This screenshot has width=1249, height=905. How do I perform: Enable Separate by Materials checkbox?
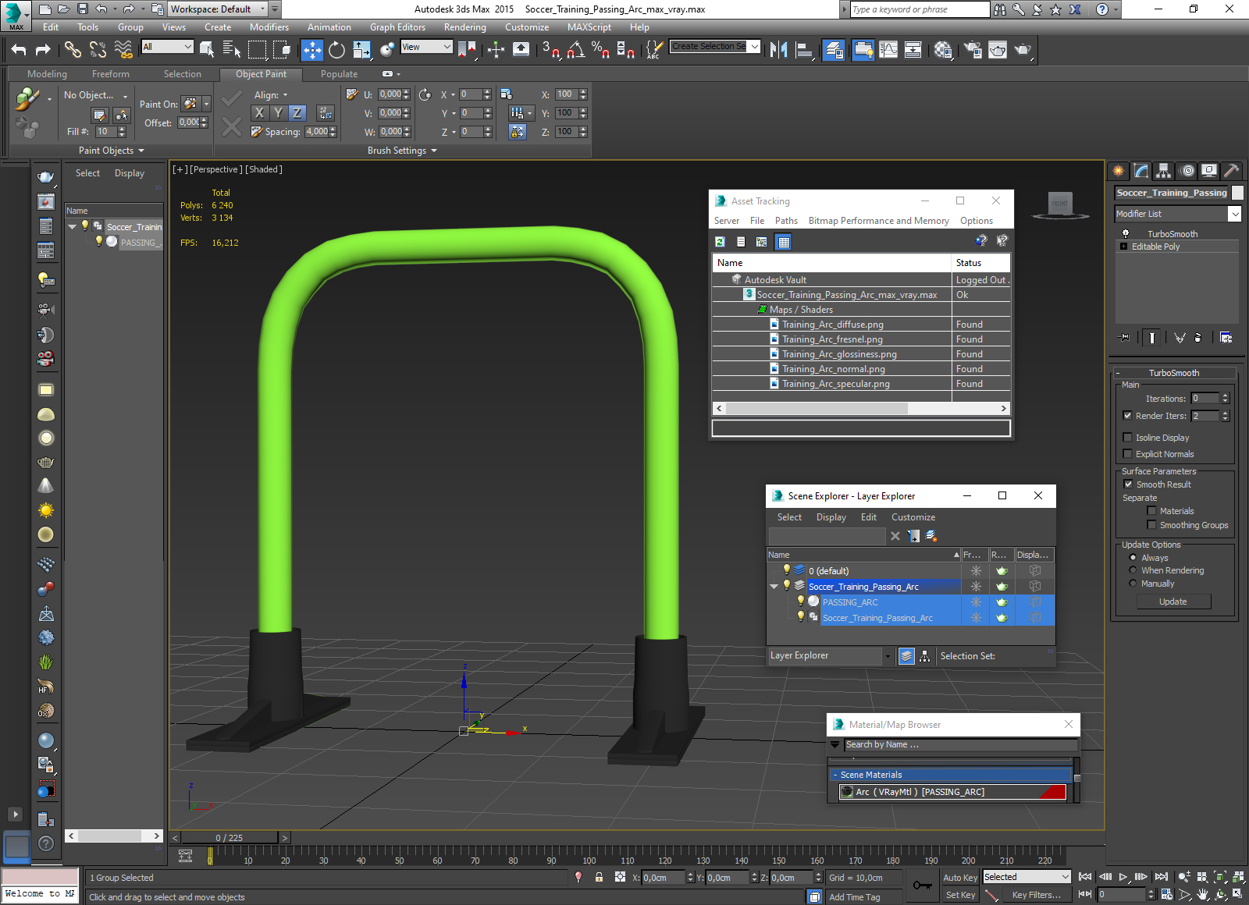1151,511
